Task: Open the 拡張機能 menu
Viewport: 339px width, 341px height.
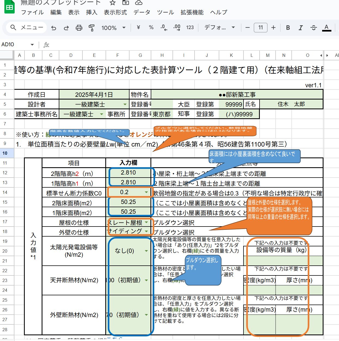Action: click(x=192, y=12)
